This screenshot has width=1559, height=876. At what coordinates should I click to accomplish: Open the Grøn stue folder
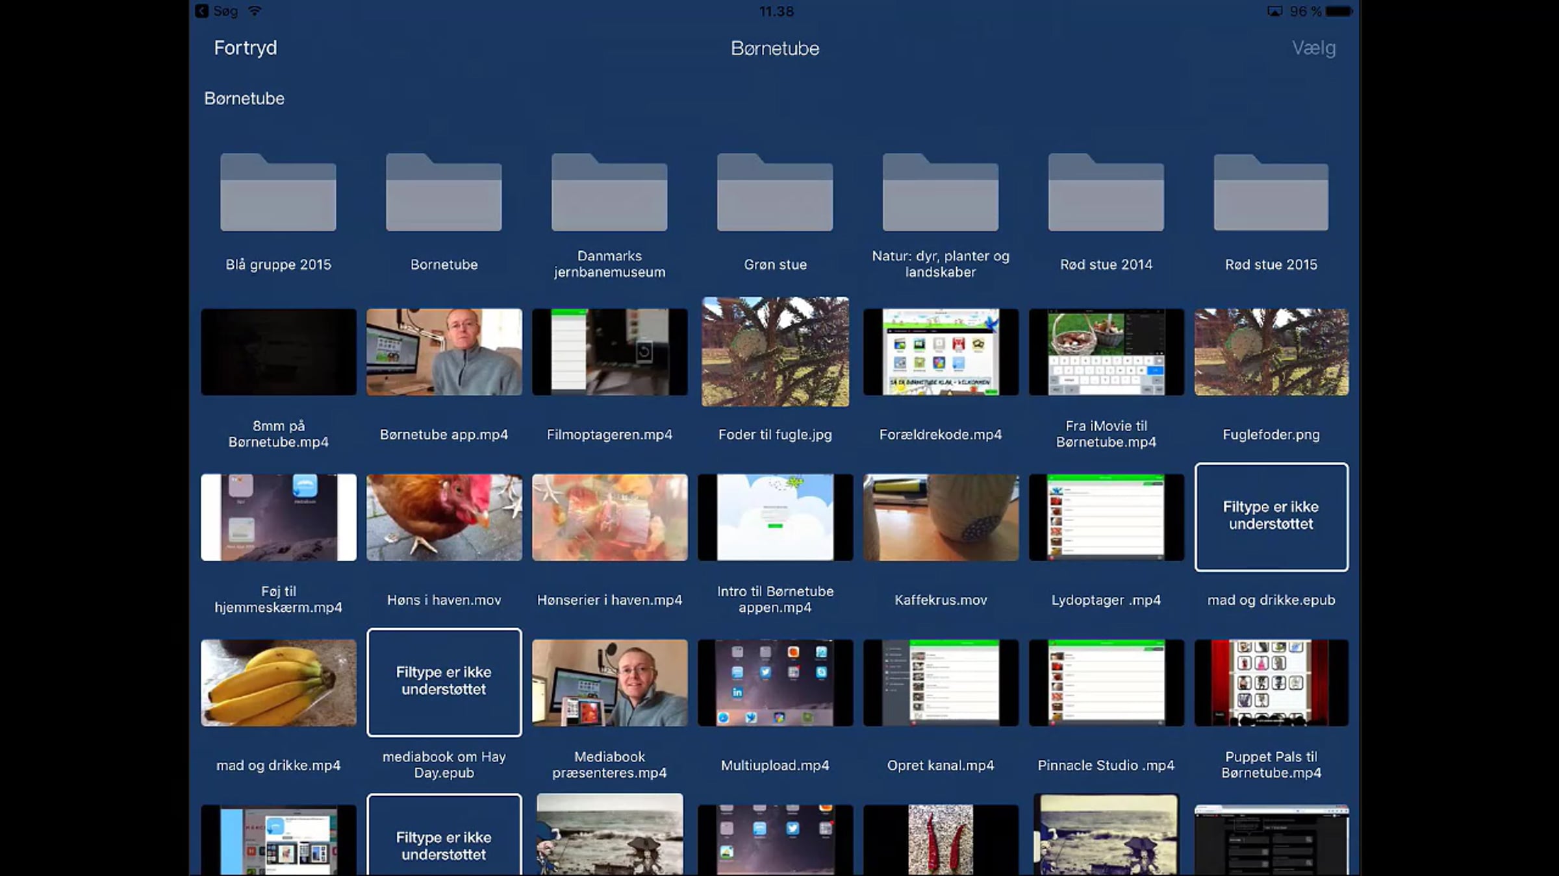(x=775, y=192)
